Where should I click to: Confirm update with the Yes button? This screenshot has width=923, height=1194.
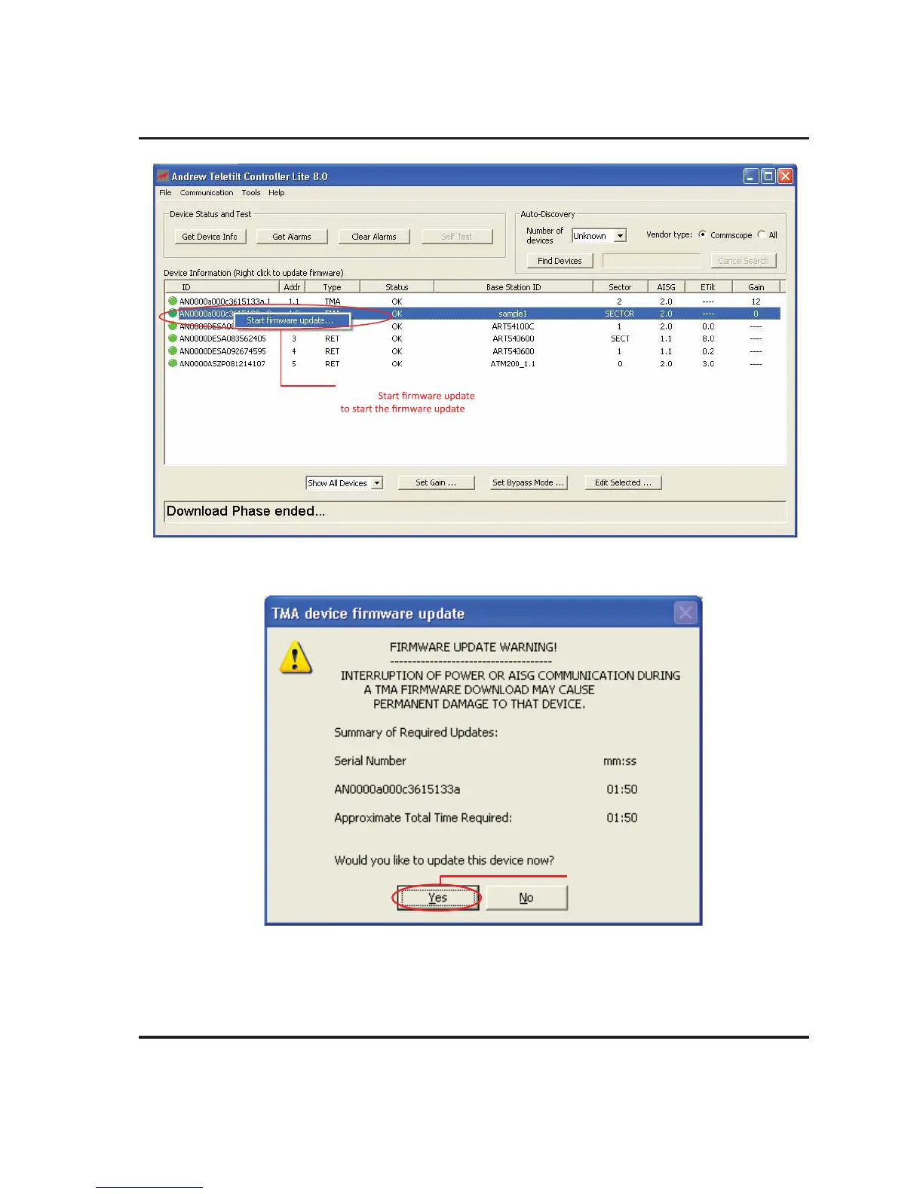[438, 898]
